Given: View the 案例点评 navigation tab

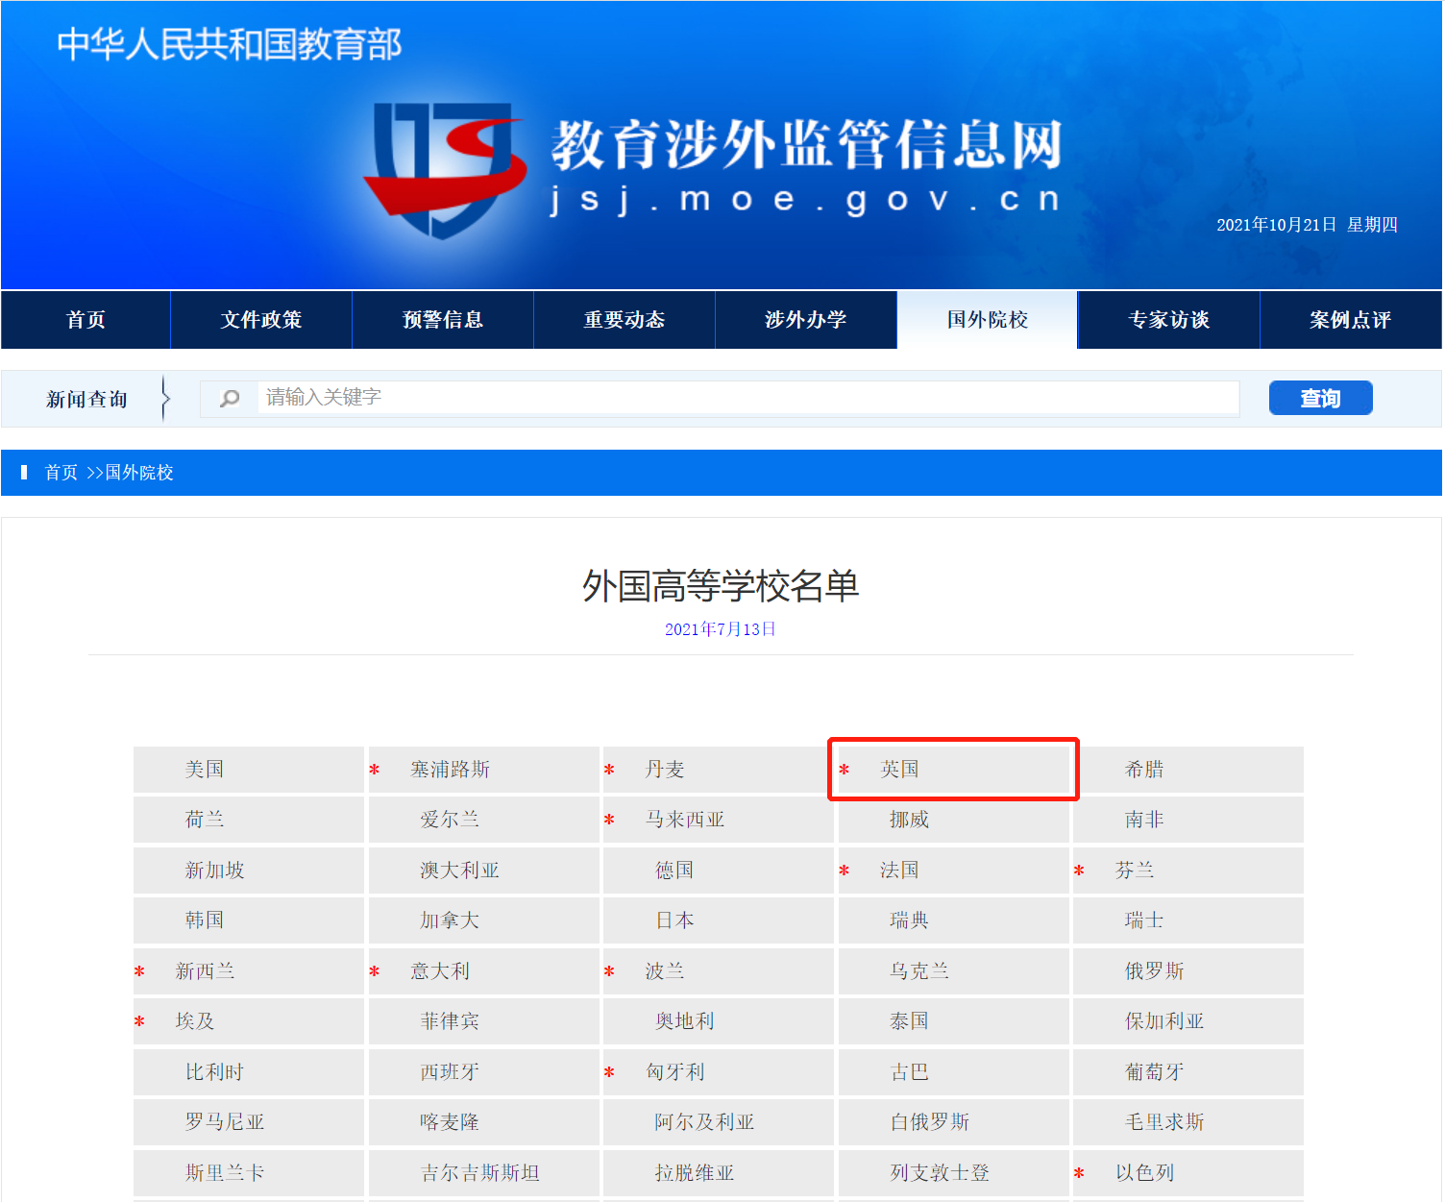Looking at the screenshot, I should (x=1351, y=320).
